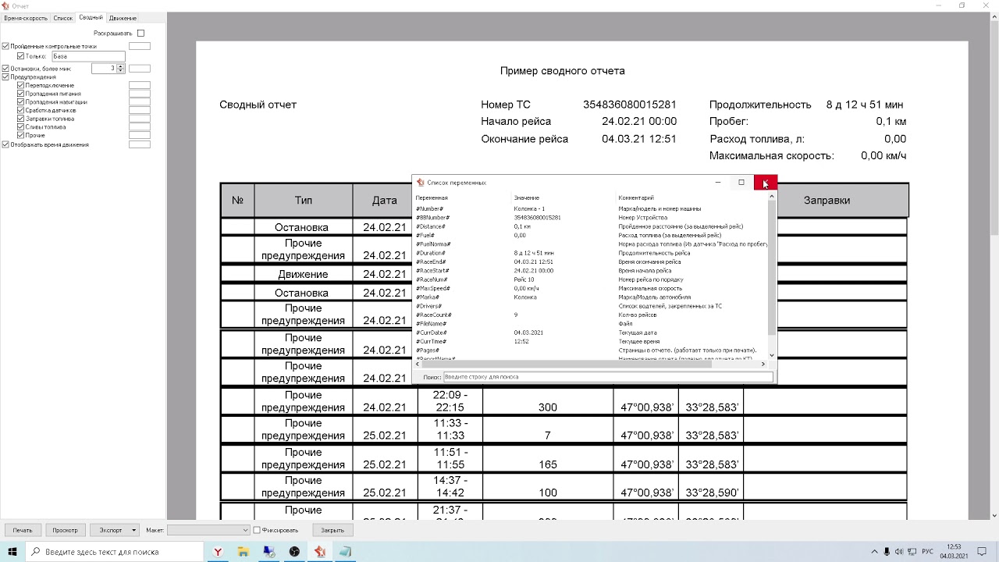Click the color box beside Отображать время движения

[x=140, y=144]
